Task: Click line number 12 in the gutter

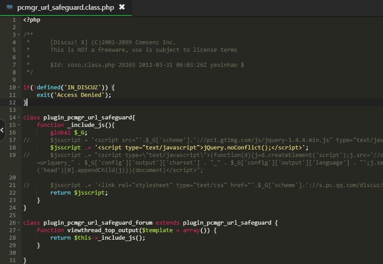Action: point(12,103)
